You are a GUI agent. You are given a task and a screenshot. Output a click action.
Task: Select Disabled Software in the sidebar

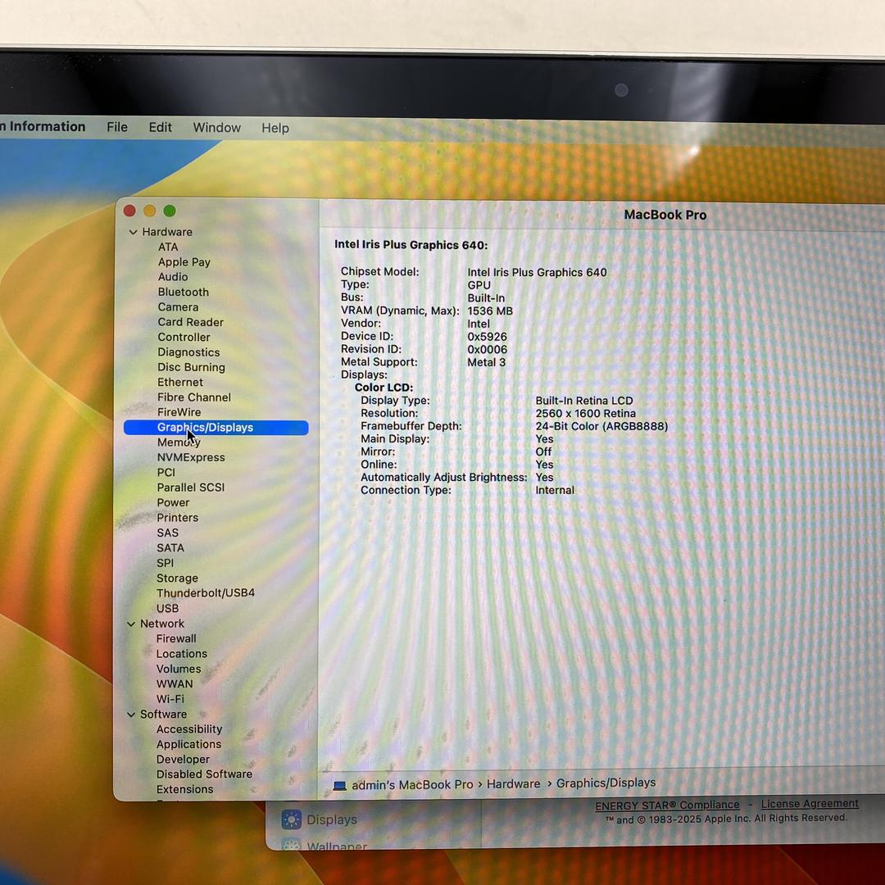[x=204, y=774]
